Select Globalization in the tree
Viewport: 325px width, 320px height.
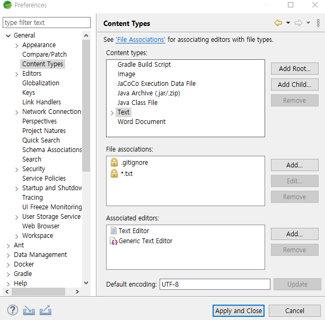(x=41, y=83)
